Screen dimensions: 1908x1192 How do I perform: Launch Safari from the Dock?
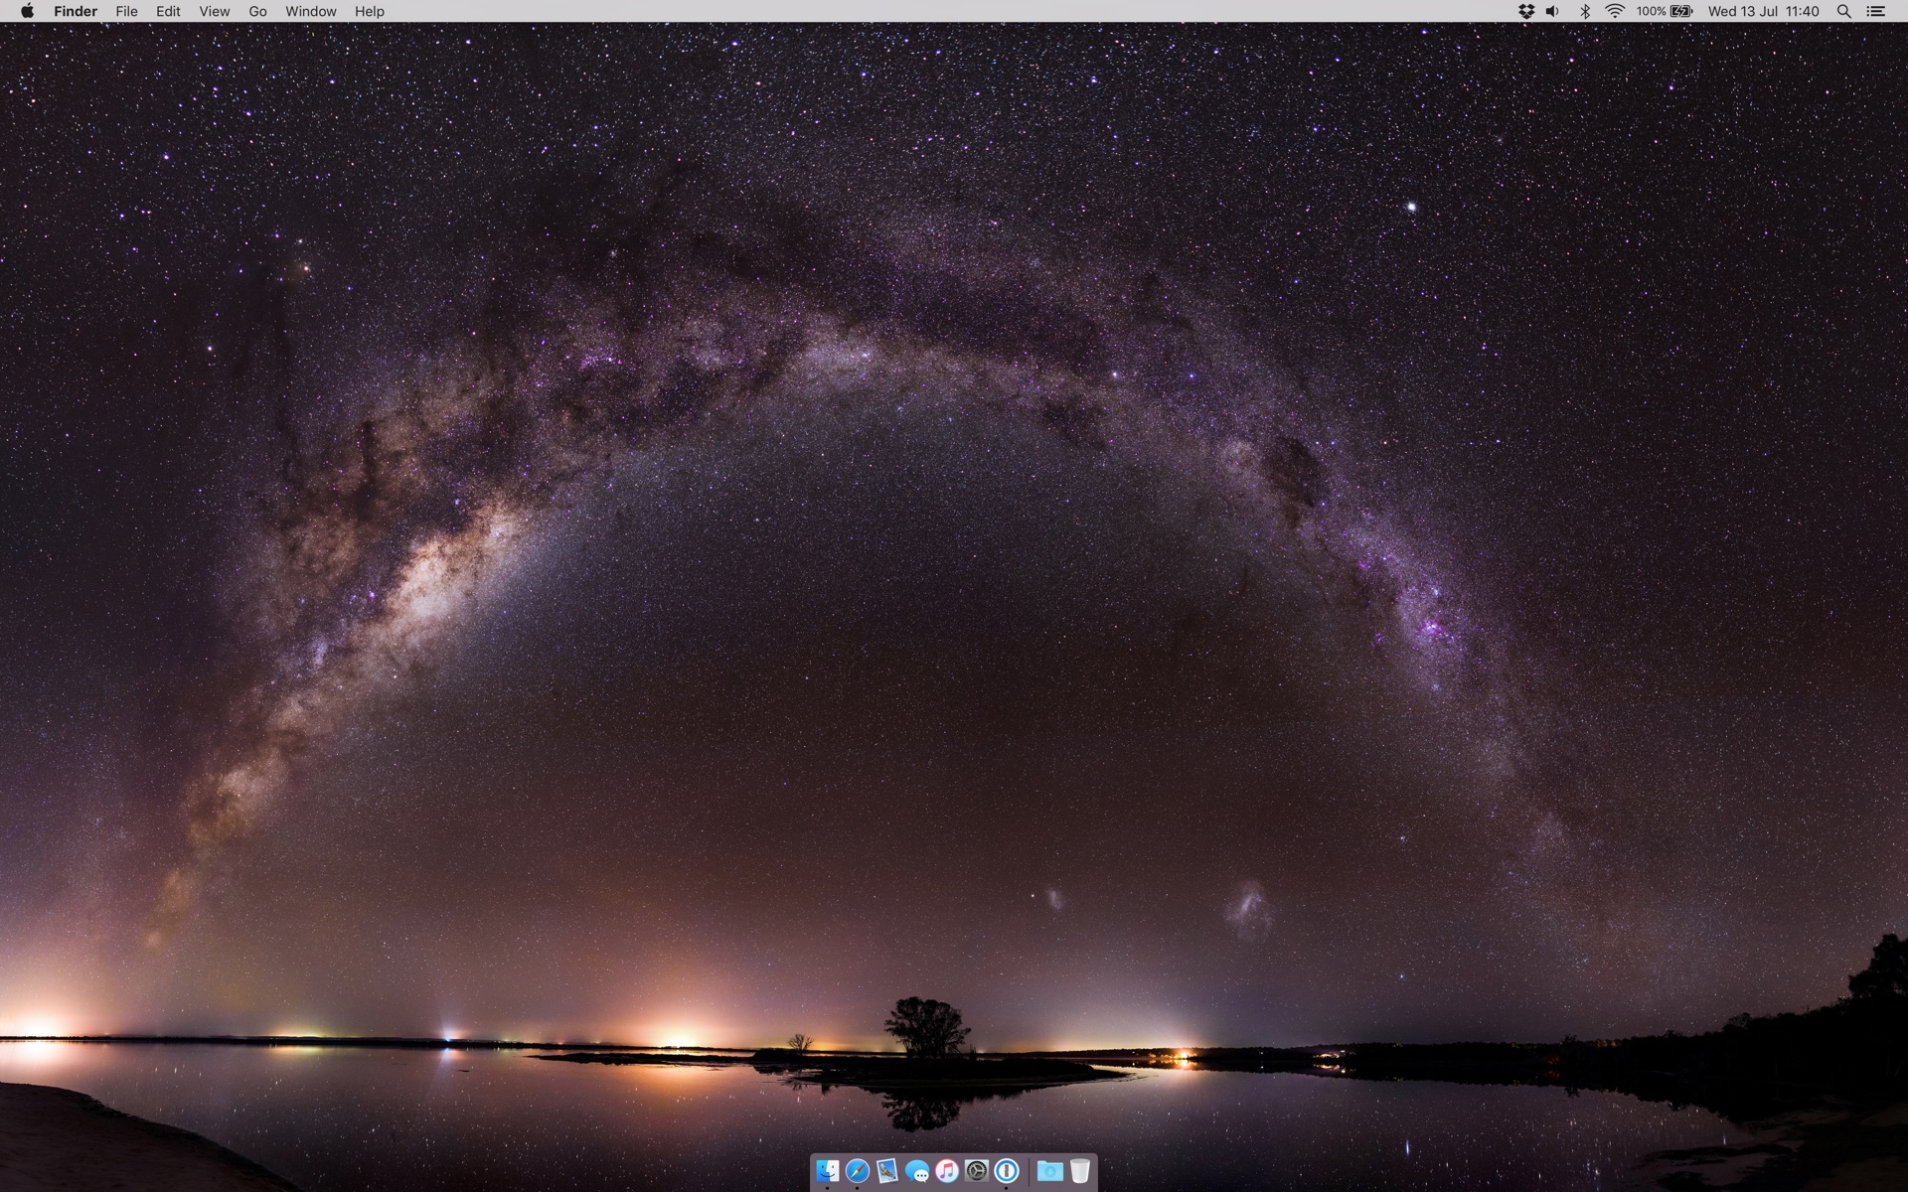[x=857, y=1171]
